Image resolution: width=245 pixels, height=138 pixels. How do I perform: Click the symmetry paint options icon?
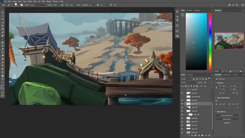(115, 5)
